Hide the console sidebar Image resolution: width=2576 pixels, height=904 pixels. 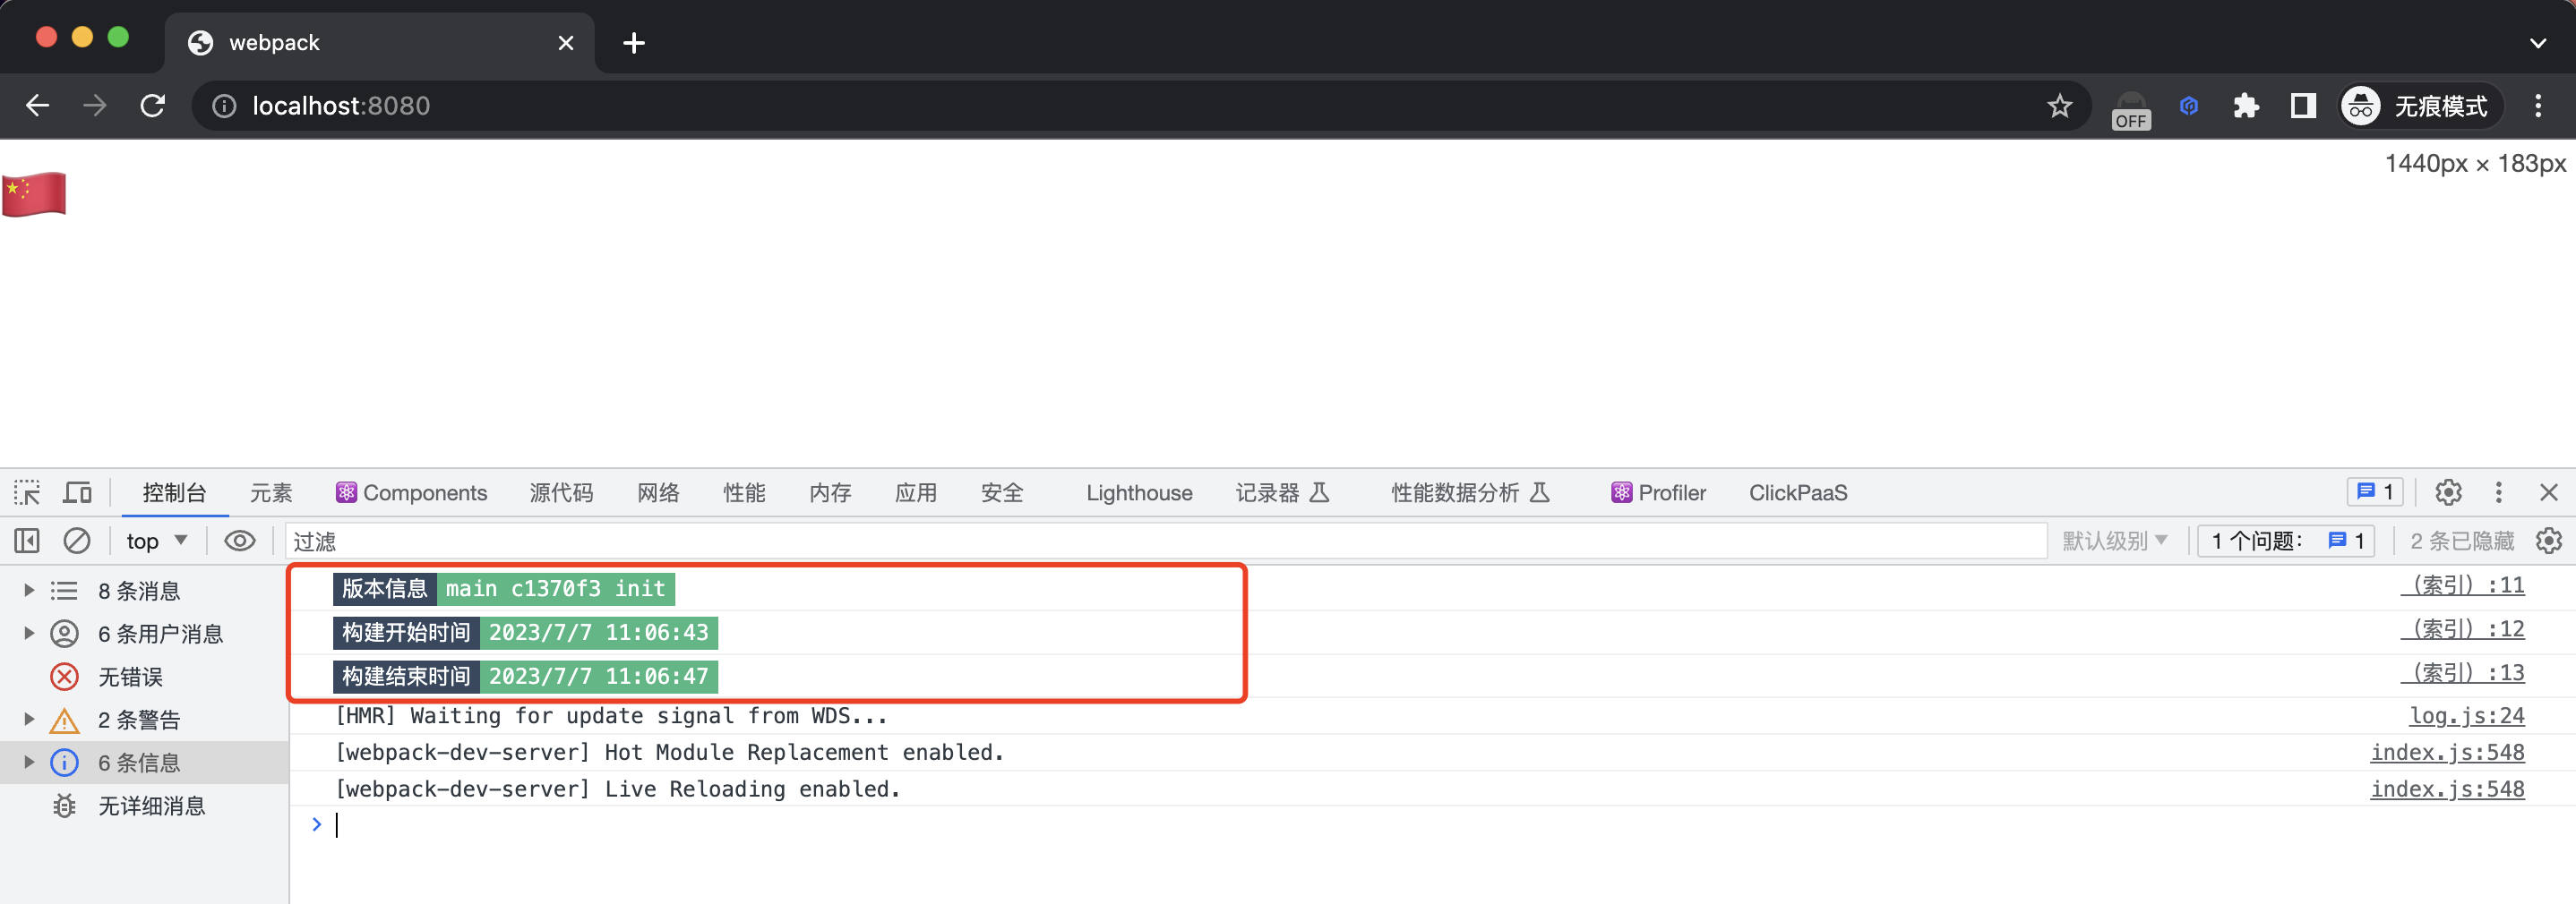27,541
